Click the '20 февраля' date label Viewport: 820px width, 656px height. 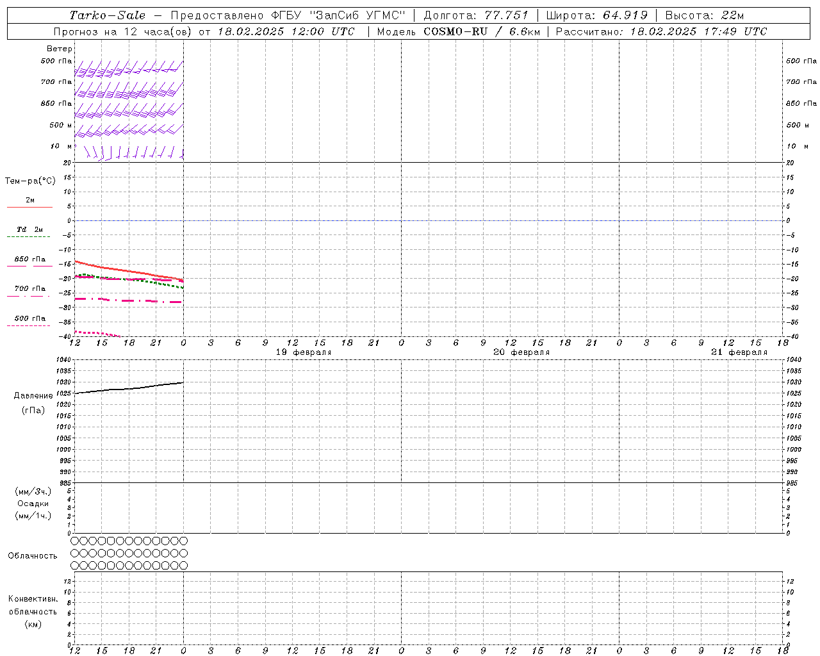click(521, 352)
